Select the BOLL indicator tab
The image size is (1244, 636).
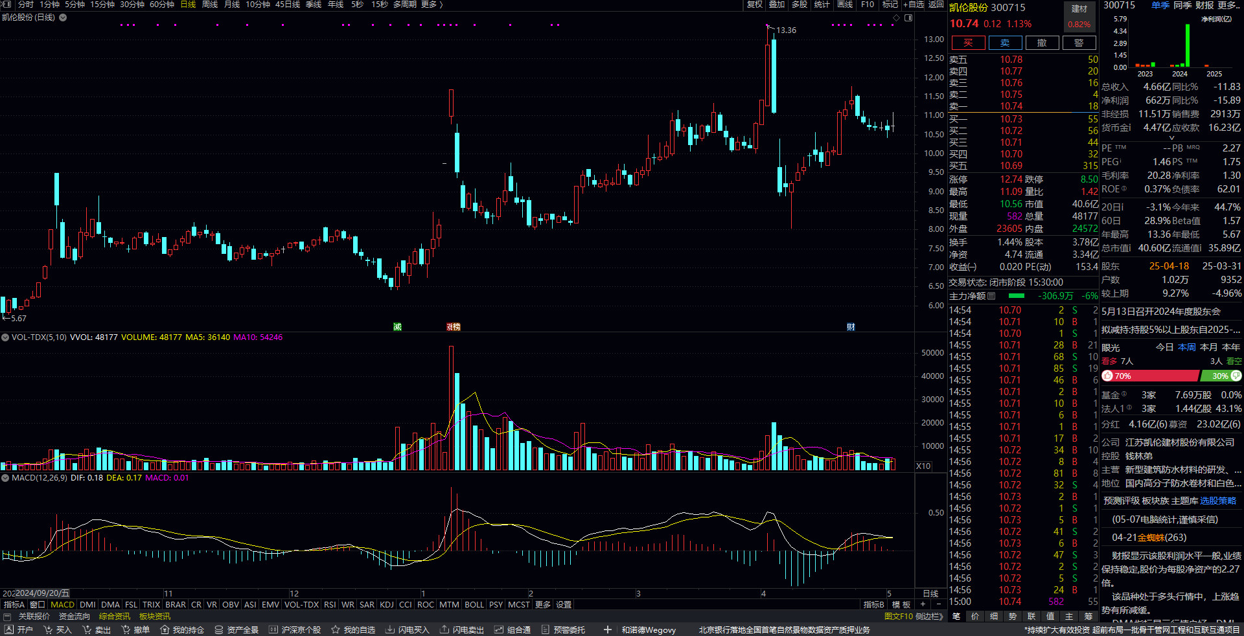click(x=474, y=604)
